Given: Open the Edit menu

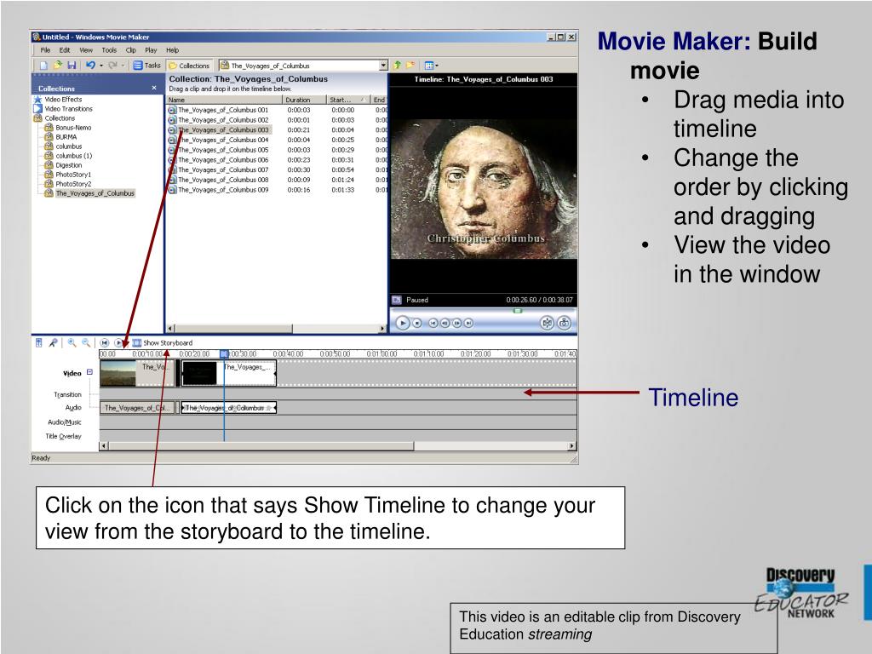Looking at the screenshot, I should 65,50.
